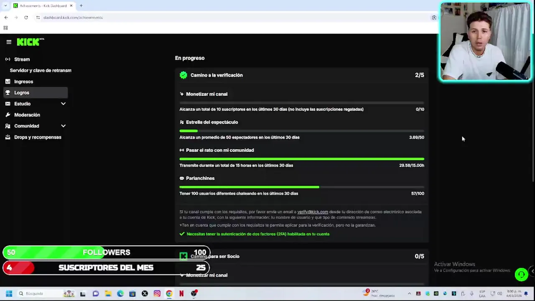Screen dimensions: 535x301
Task: Open Netflix from the taskbar
Action: click(181, 293)
